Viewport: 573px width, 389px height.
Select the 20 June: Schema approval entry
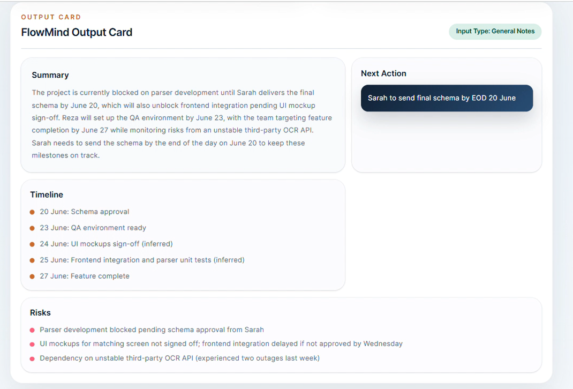(85, 212)
